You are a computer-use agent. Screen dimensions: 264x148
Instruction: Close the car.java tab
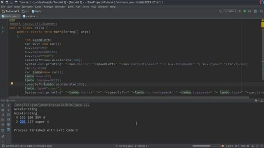[x=37, y=16]
